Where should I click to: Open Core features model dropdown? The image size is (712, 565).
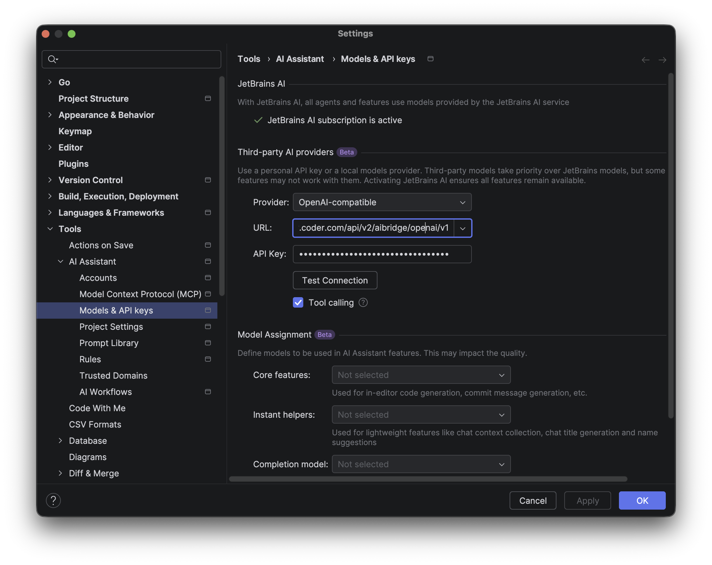coord(421,375)
